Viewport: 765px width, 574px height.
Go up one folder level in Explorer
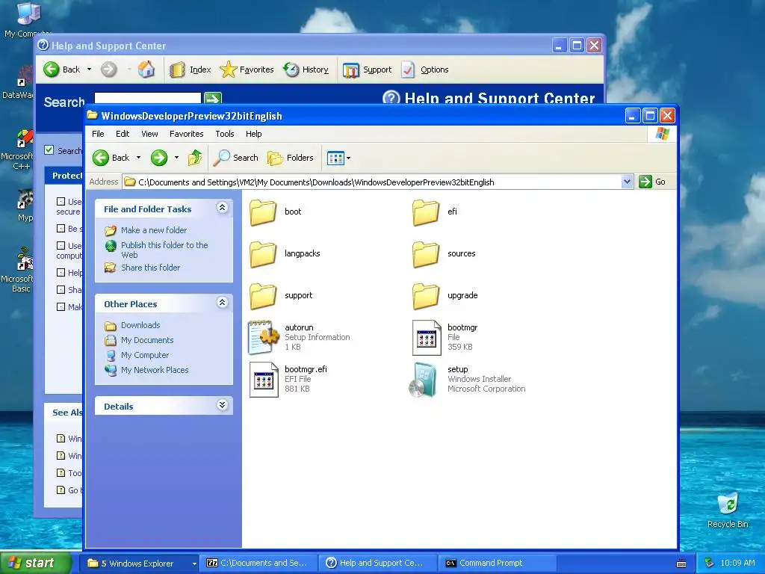pos(195,158)
